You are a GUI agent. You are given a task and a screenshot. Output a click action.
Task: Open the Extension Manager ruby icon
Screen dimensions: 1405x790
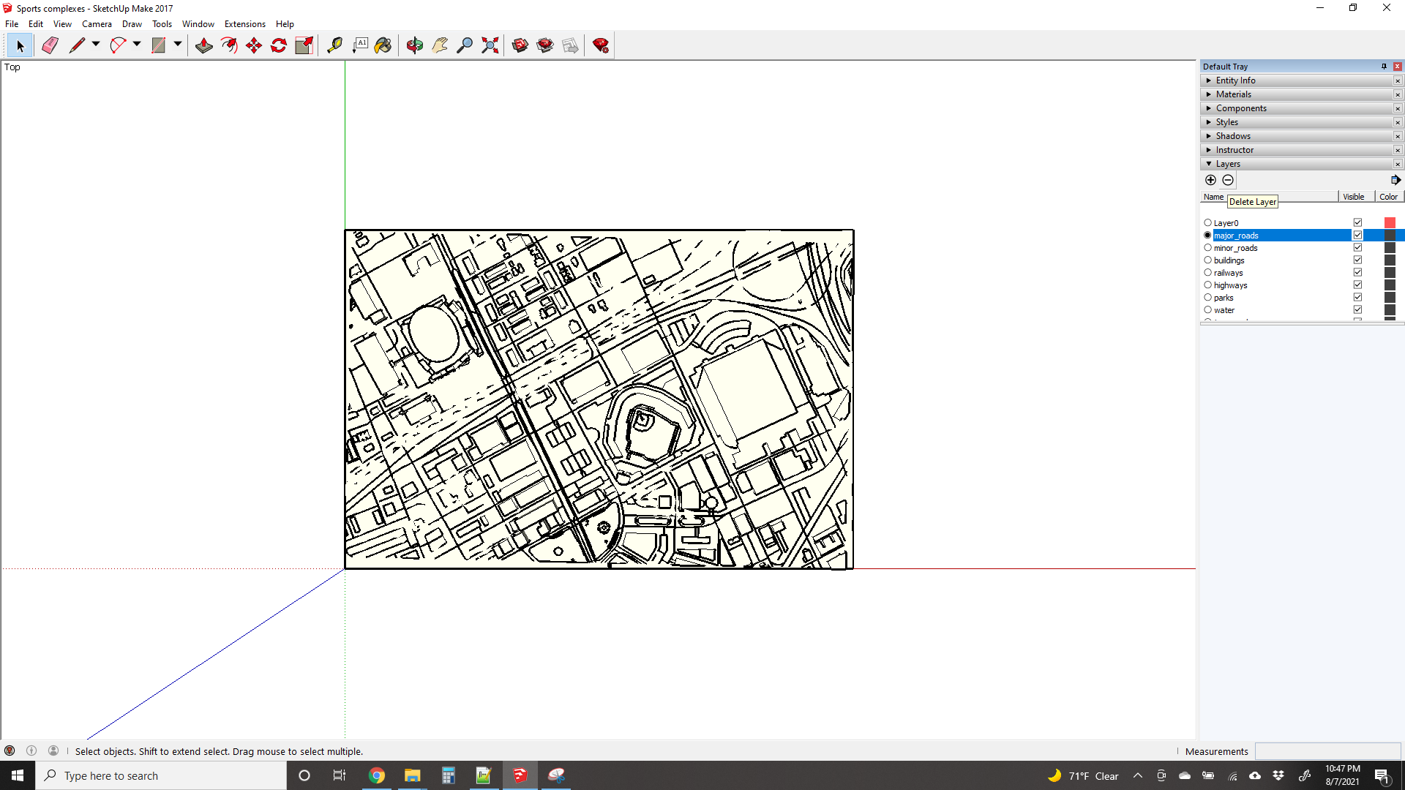[x=601, y=45]
